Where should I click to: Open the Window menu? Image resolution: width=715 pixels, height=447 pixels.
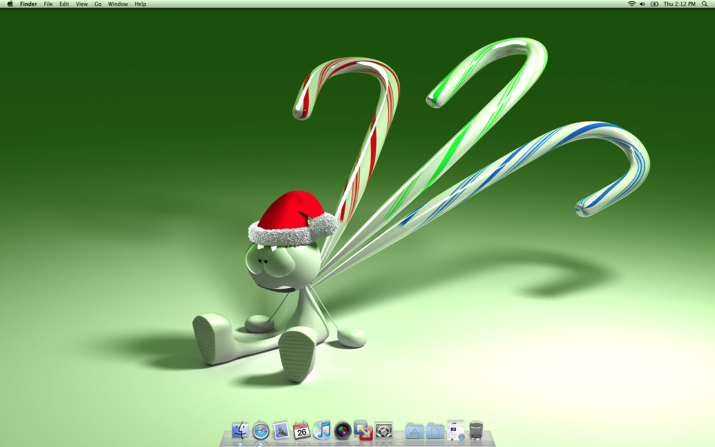click(118, 4)
